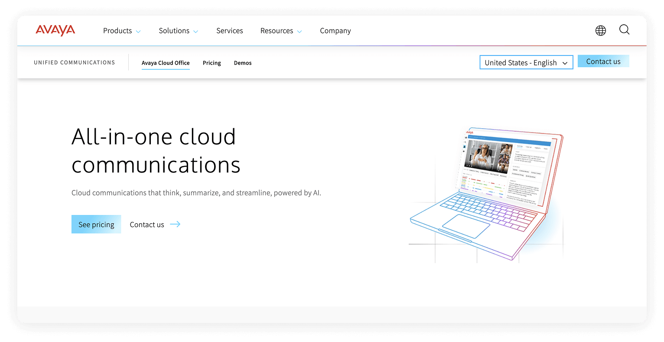Open the Demos section

pos(242,63)
